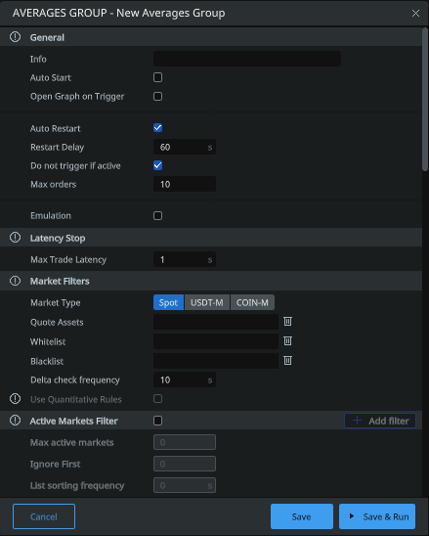Click the info icon beside Use Quantitative Rules
Image resolution: width=429 pixels, height=536 pixels.
(15, 399)
